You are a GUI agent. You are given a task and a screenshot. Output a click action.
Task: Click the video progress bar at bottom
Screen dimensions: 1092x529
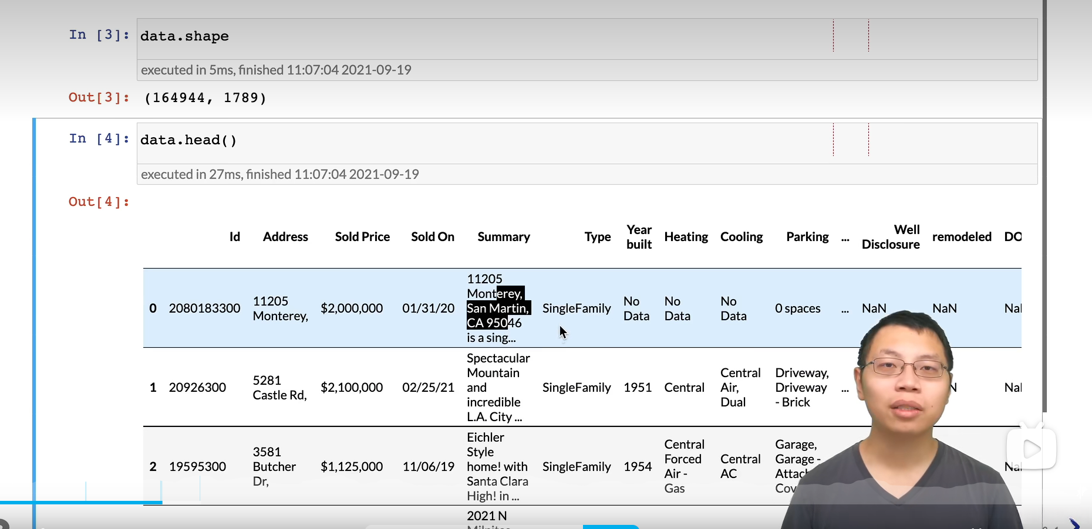click(81, 503)
